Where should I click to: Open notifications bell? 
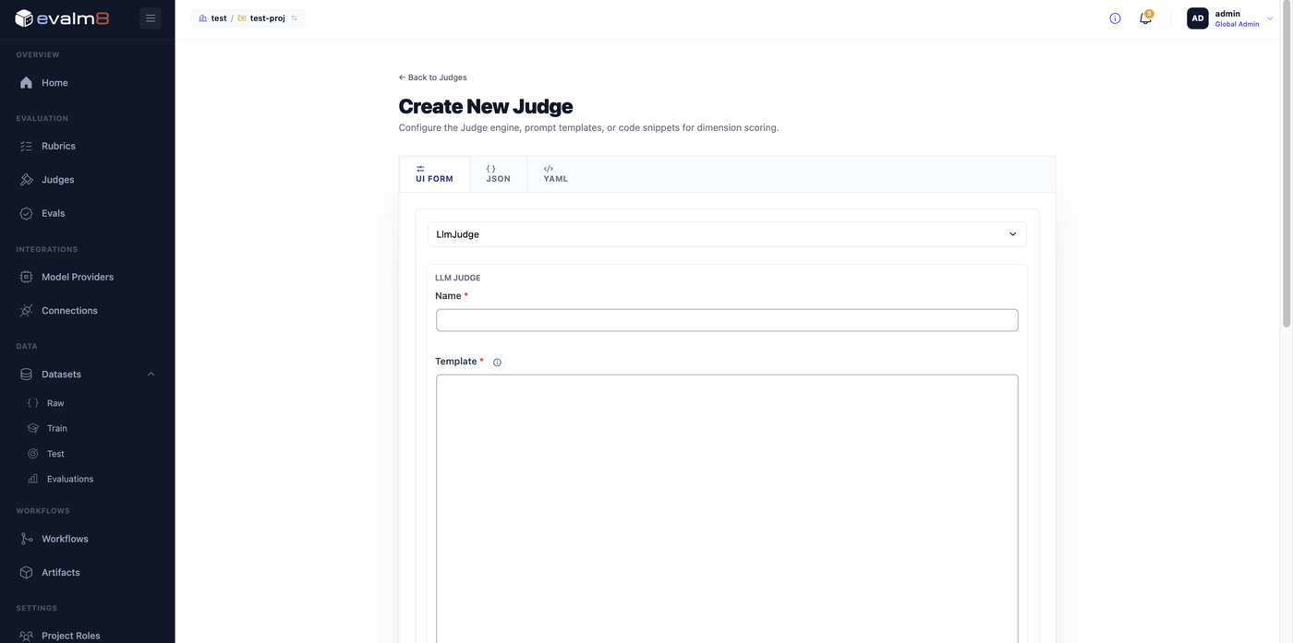(1145, 18)
